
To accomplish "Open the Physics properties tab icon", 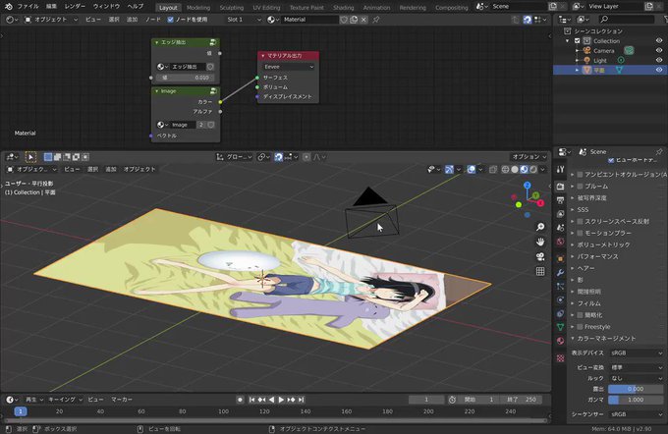I will [x=560, y=299].
